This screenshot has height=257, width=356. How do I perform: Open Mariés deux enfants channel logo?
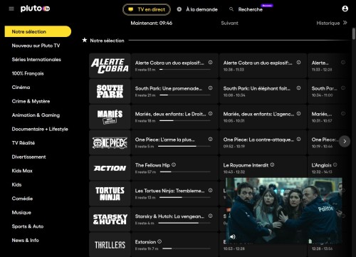(110, 117)
